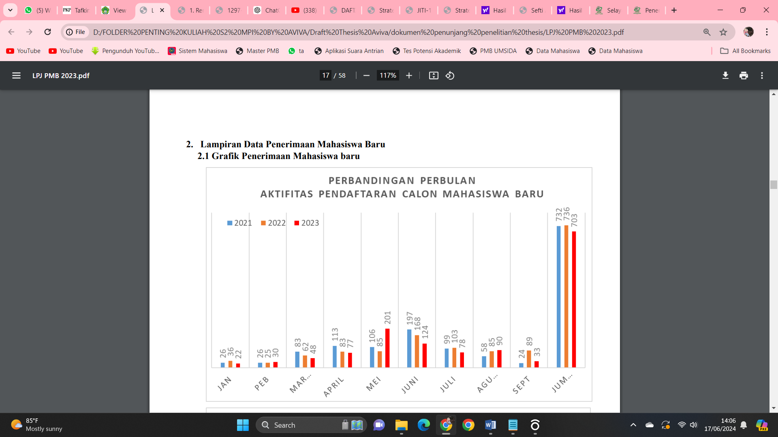Rotate the PDF page counterclockwise
778x437 pixels.
pyautogui.click(x=450, y=76)
